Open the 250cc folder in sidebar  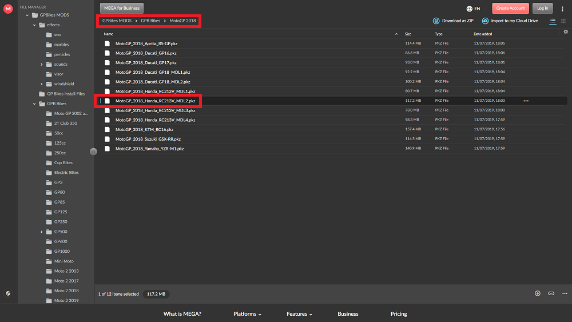coord(60,153)
